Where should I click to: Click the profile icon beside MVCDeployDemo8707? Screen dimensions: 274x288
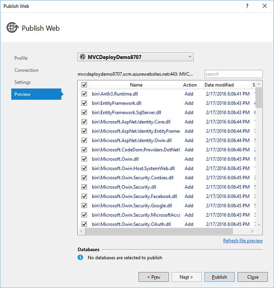83,57
